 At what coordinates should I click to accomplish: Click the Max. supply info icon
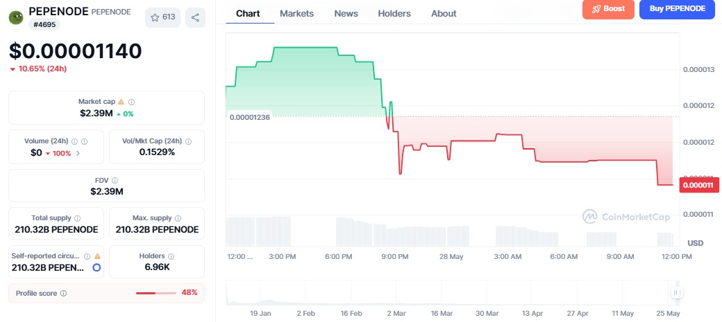[178, 218]
